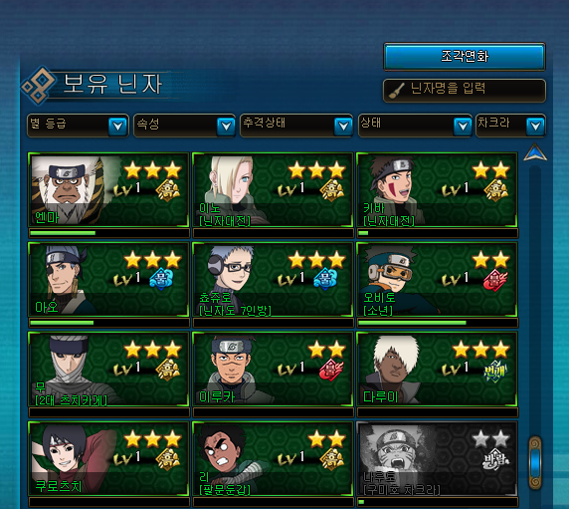
Task: Click the water attribute icon on 아오
Action: point(161,279)
